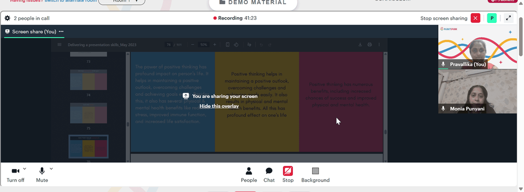Click 'Stop screen sharing' label text

(x=444, y=18)
